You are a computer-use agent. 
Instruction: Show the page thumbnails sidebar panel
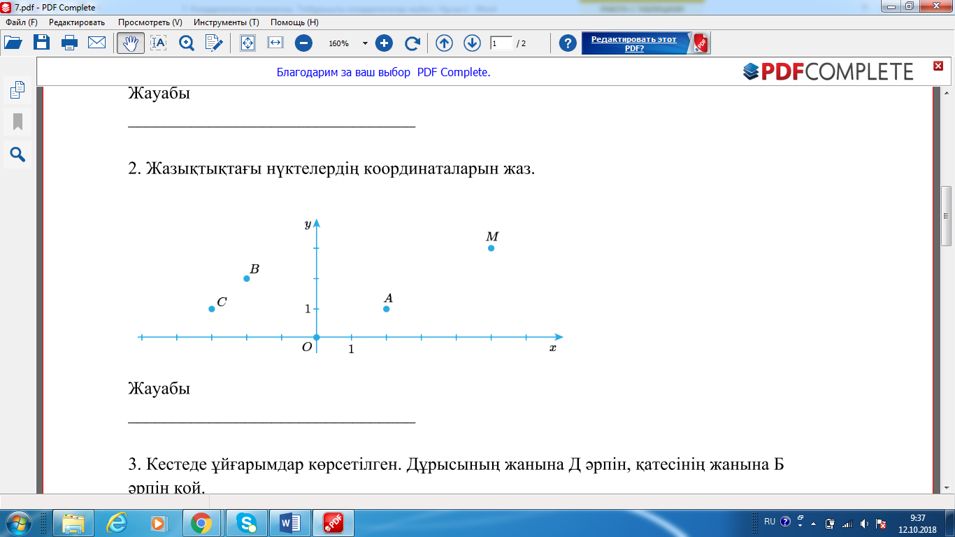pos(17,90)
